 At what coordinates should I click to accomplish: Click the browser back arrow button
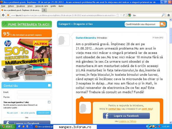[3, 15]
